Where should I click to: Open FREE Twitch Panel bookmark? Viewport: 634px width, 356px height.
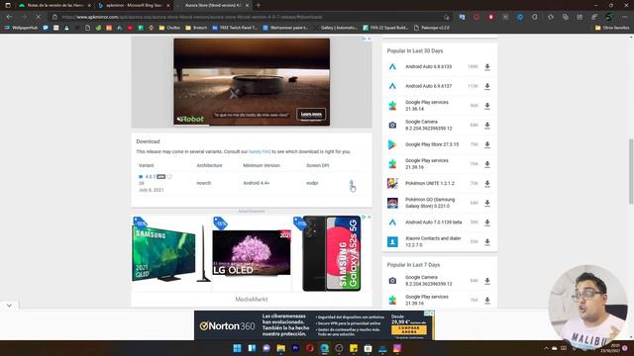pos(235,28)
